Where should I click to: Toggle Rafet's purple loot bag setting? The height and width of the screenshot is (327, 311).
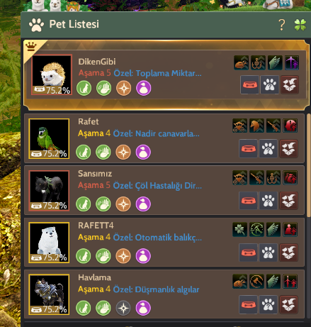click(143, 152)
